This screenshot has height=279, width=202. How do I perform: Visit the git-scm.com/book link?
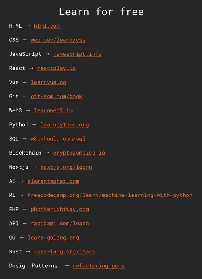(x=56, y=96)
